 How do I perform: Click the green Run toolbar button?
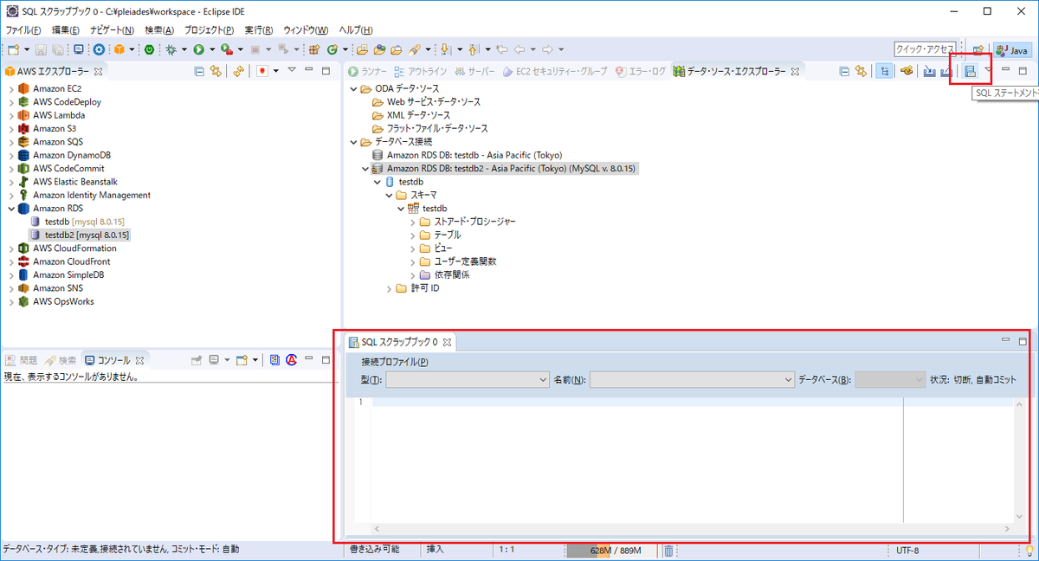199,49
